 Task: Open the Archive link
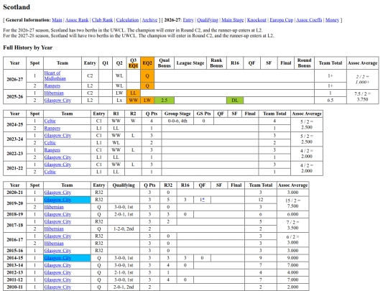coord(149,20)
